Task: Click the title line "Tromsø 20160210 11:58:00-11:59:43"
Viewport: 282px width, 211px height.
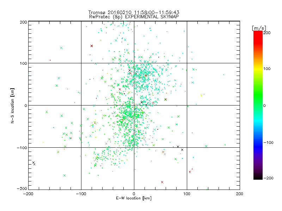Action: tap(134, 12)
